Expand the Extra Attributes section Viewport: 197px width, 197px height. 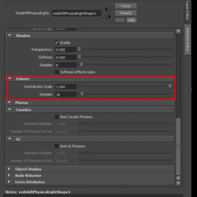click(x=9, y=182)
